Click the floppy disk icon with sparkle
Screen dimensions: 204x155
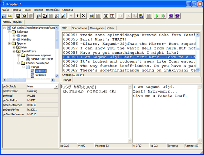click(24, 16)
